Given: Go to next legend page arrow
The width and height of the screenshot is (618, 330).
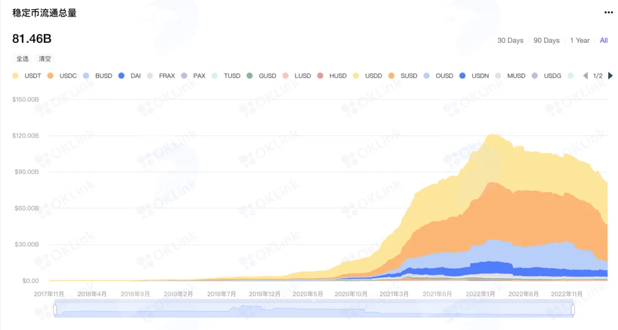Looking at the screenshot, I should pos(610,75).
